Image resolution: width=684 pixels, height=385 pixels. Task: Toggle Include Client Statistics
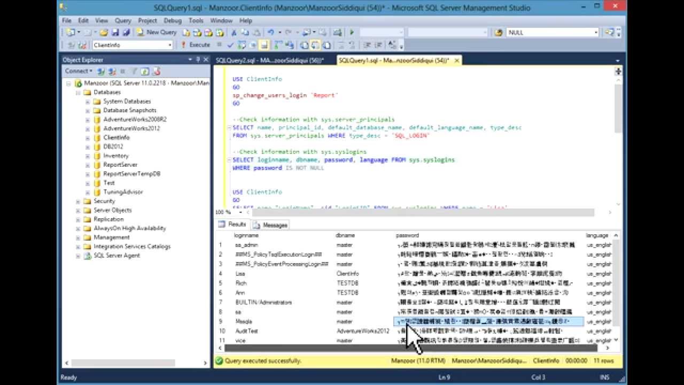[289, 45]
